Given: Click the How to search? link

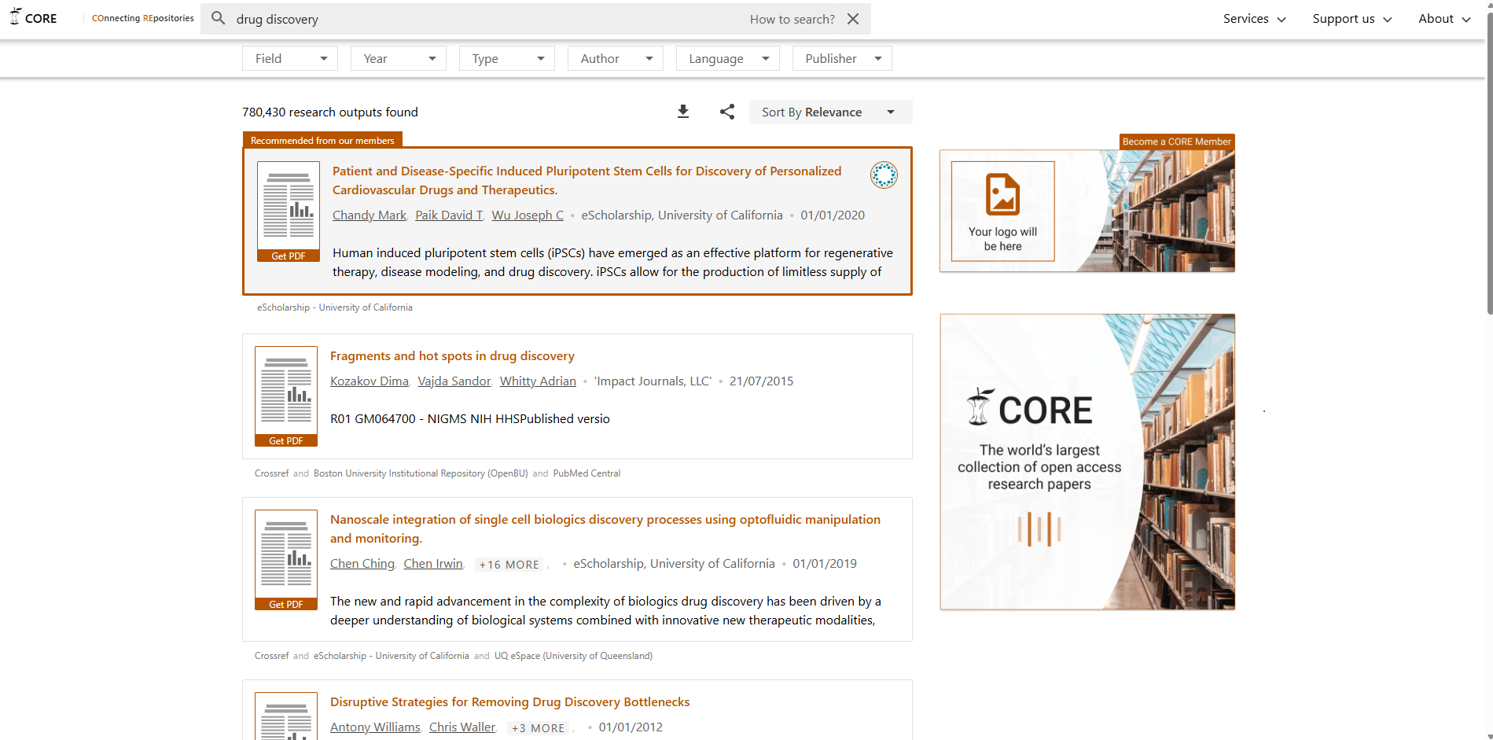Looking at the screenshot, I should [x=792, y=19].
